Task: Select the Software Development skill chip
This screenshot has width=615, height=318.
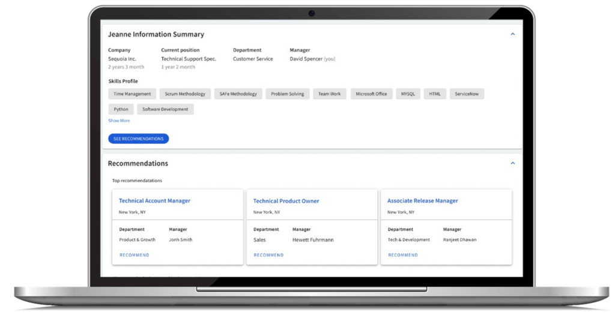Action: tap(165, 109)
